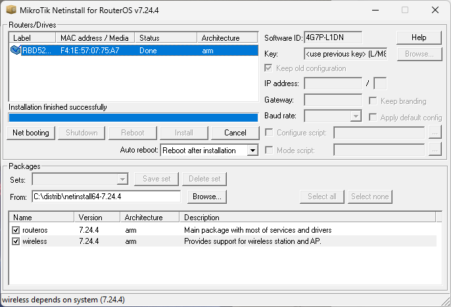The width and height of the screenshot is (451, 307).
Task: Enable the Keep branding checkbox
Action: coord(373,101)
